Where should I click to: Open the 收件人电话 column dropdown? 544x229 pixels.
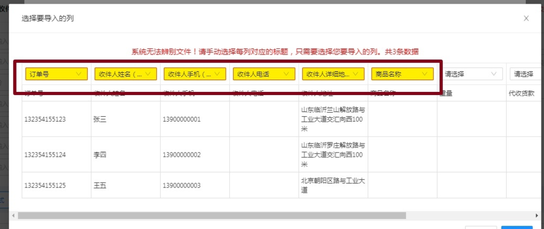[264, 74]
